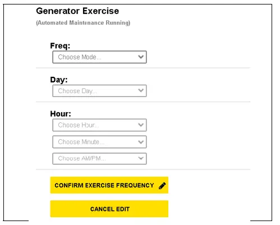Open the Choose AM/PM dropdown
The image size is (280, 225).
click(99, 159)
